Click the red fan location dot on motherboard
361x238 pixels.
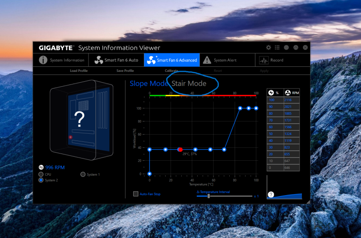(x=70, y=137)
